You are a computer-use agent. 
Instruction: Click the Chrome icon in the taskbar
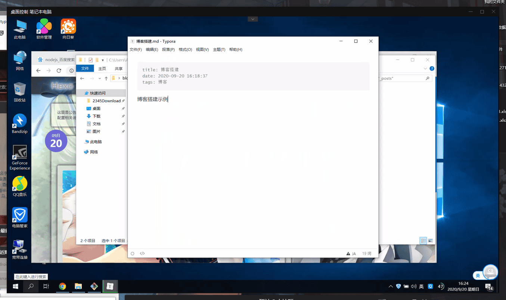point(62,287)
